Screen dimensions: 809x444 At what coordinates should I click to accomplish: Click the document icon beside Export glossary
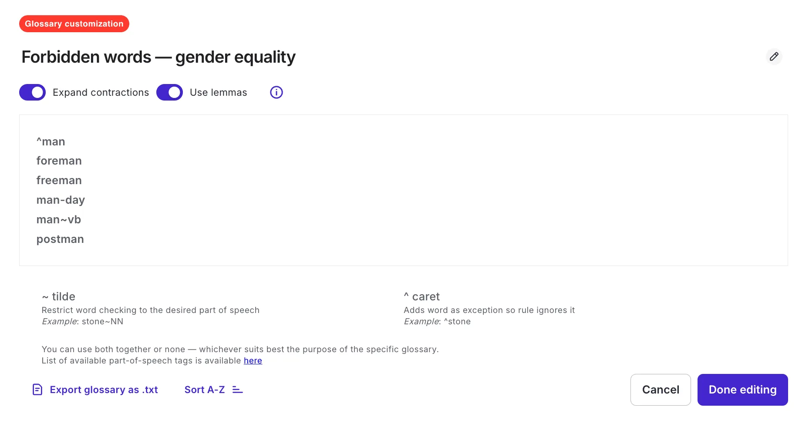pos(37,390)
